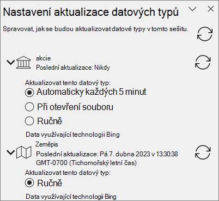Collapse the akcie section chevron
This screenshot has height=201, width=219.
[x=11, y=62]
